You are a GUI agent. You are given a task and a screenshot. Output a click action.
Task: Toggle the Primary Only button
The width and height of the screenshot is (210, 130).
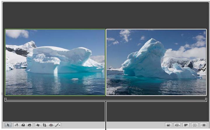[195, 125]
